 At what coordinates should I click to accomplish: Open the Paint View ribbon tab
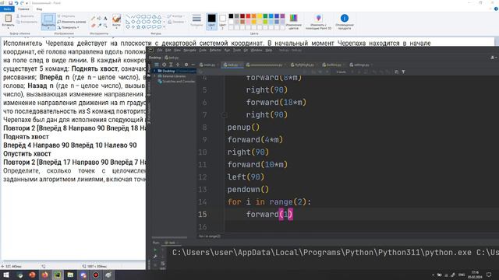39,9
